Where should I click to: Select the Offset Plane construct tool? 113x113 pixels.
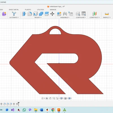click(94, 14)
